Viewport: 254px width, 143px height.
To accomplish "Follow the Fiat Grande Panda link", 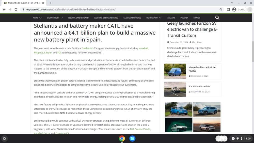I will [x=140, y=129].
